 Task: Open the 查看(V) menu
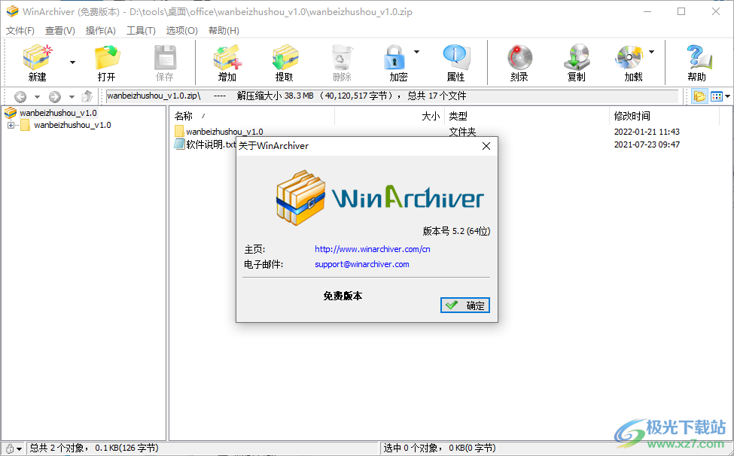click(x=60, y=30)
